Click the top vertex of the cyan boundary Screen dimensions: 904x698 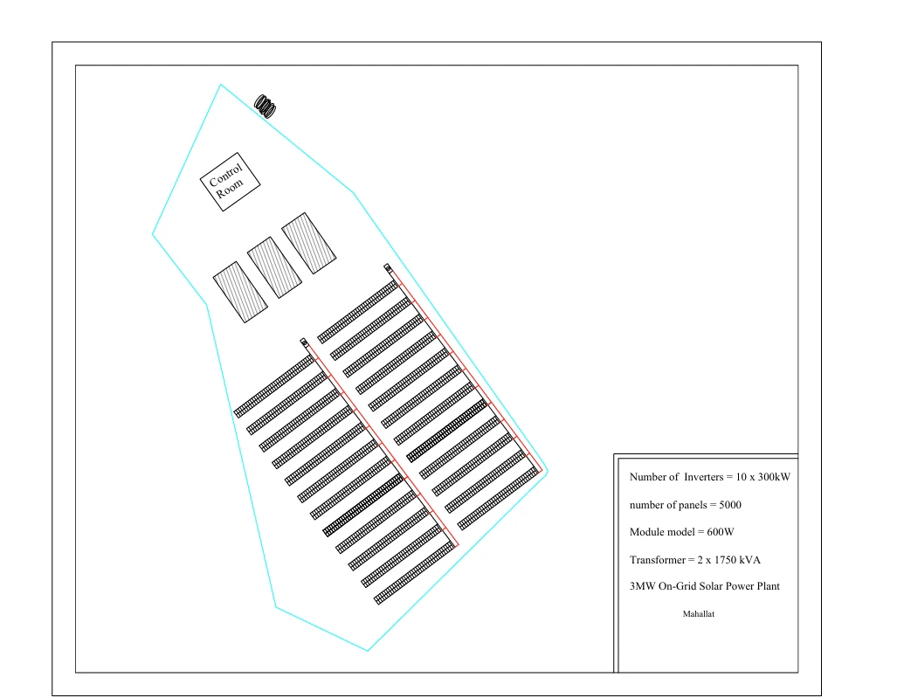click(x=220, y=85)
